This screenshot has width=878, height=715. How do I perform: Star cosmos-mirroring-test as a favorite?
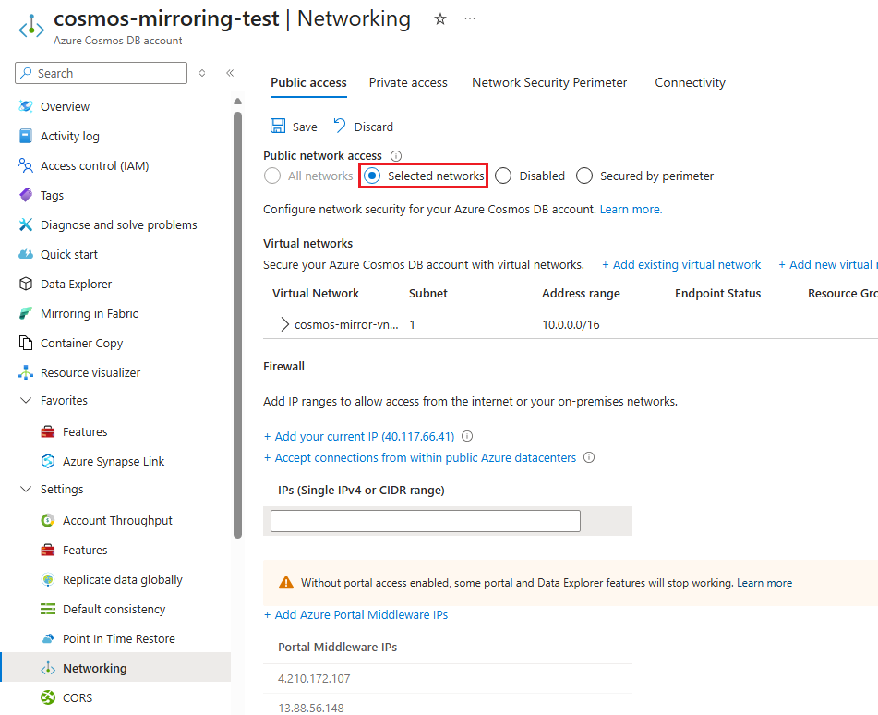point(440,18)
